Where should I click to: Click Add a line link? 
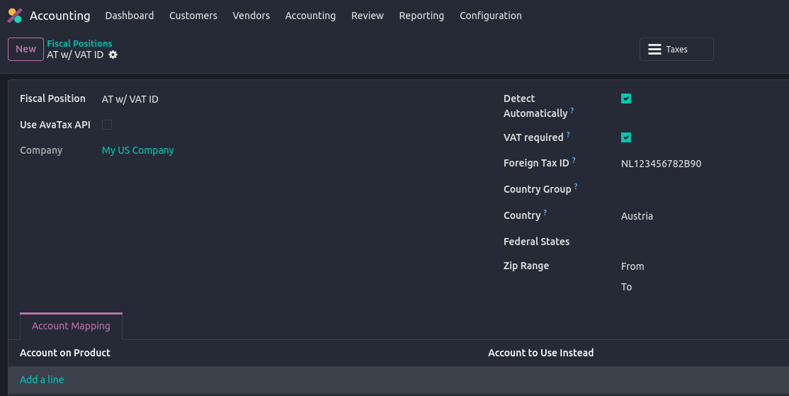[x=42, y=380]
